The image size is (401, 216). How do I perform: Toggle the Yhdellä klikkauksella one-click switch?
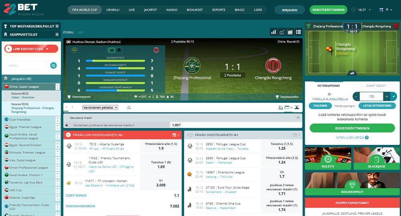330,94
